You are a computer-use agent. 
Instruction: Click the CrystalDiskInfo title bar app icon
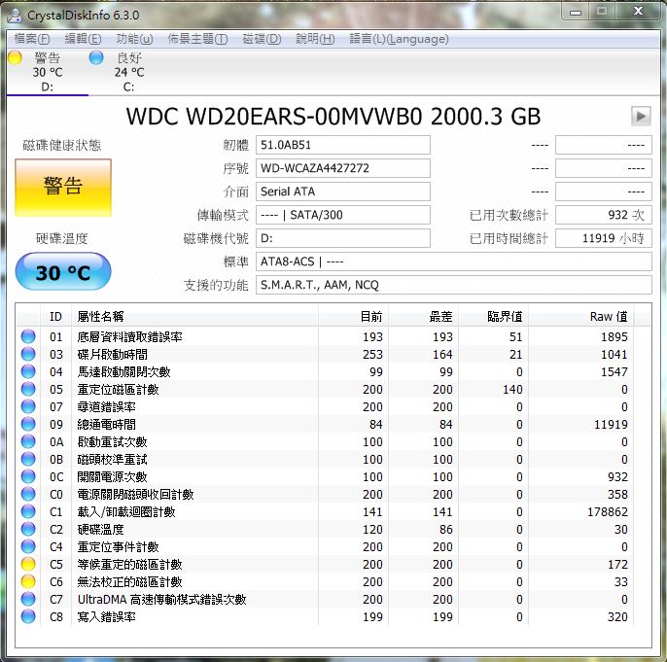pyautogui.click(x=15, y=16)
